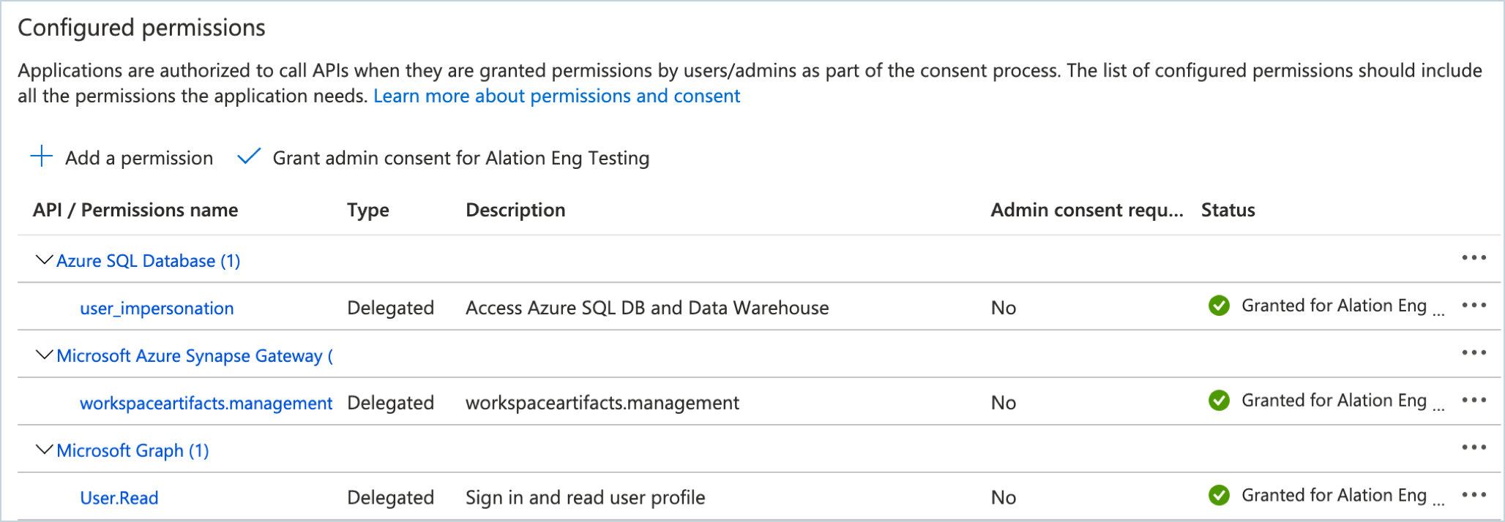Click description Access Azure SQL DB and Data Warehouse
The image size is (1505, 522).
(x=647, y=308)
